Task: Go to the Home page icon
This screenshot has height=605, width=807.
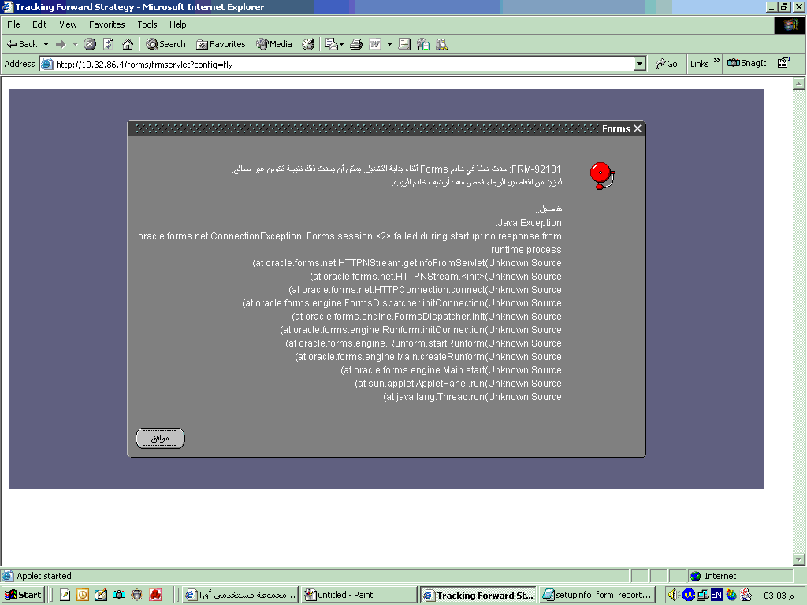Action: [128, 44]
